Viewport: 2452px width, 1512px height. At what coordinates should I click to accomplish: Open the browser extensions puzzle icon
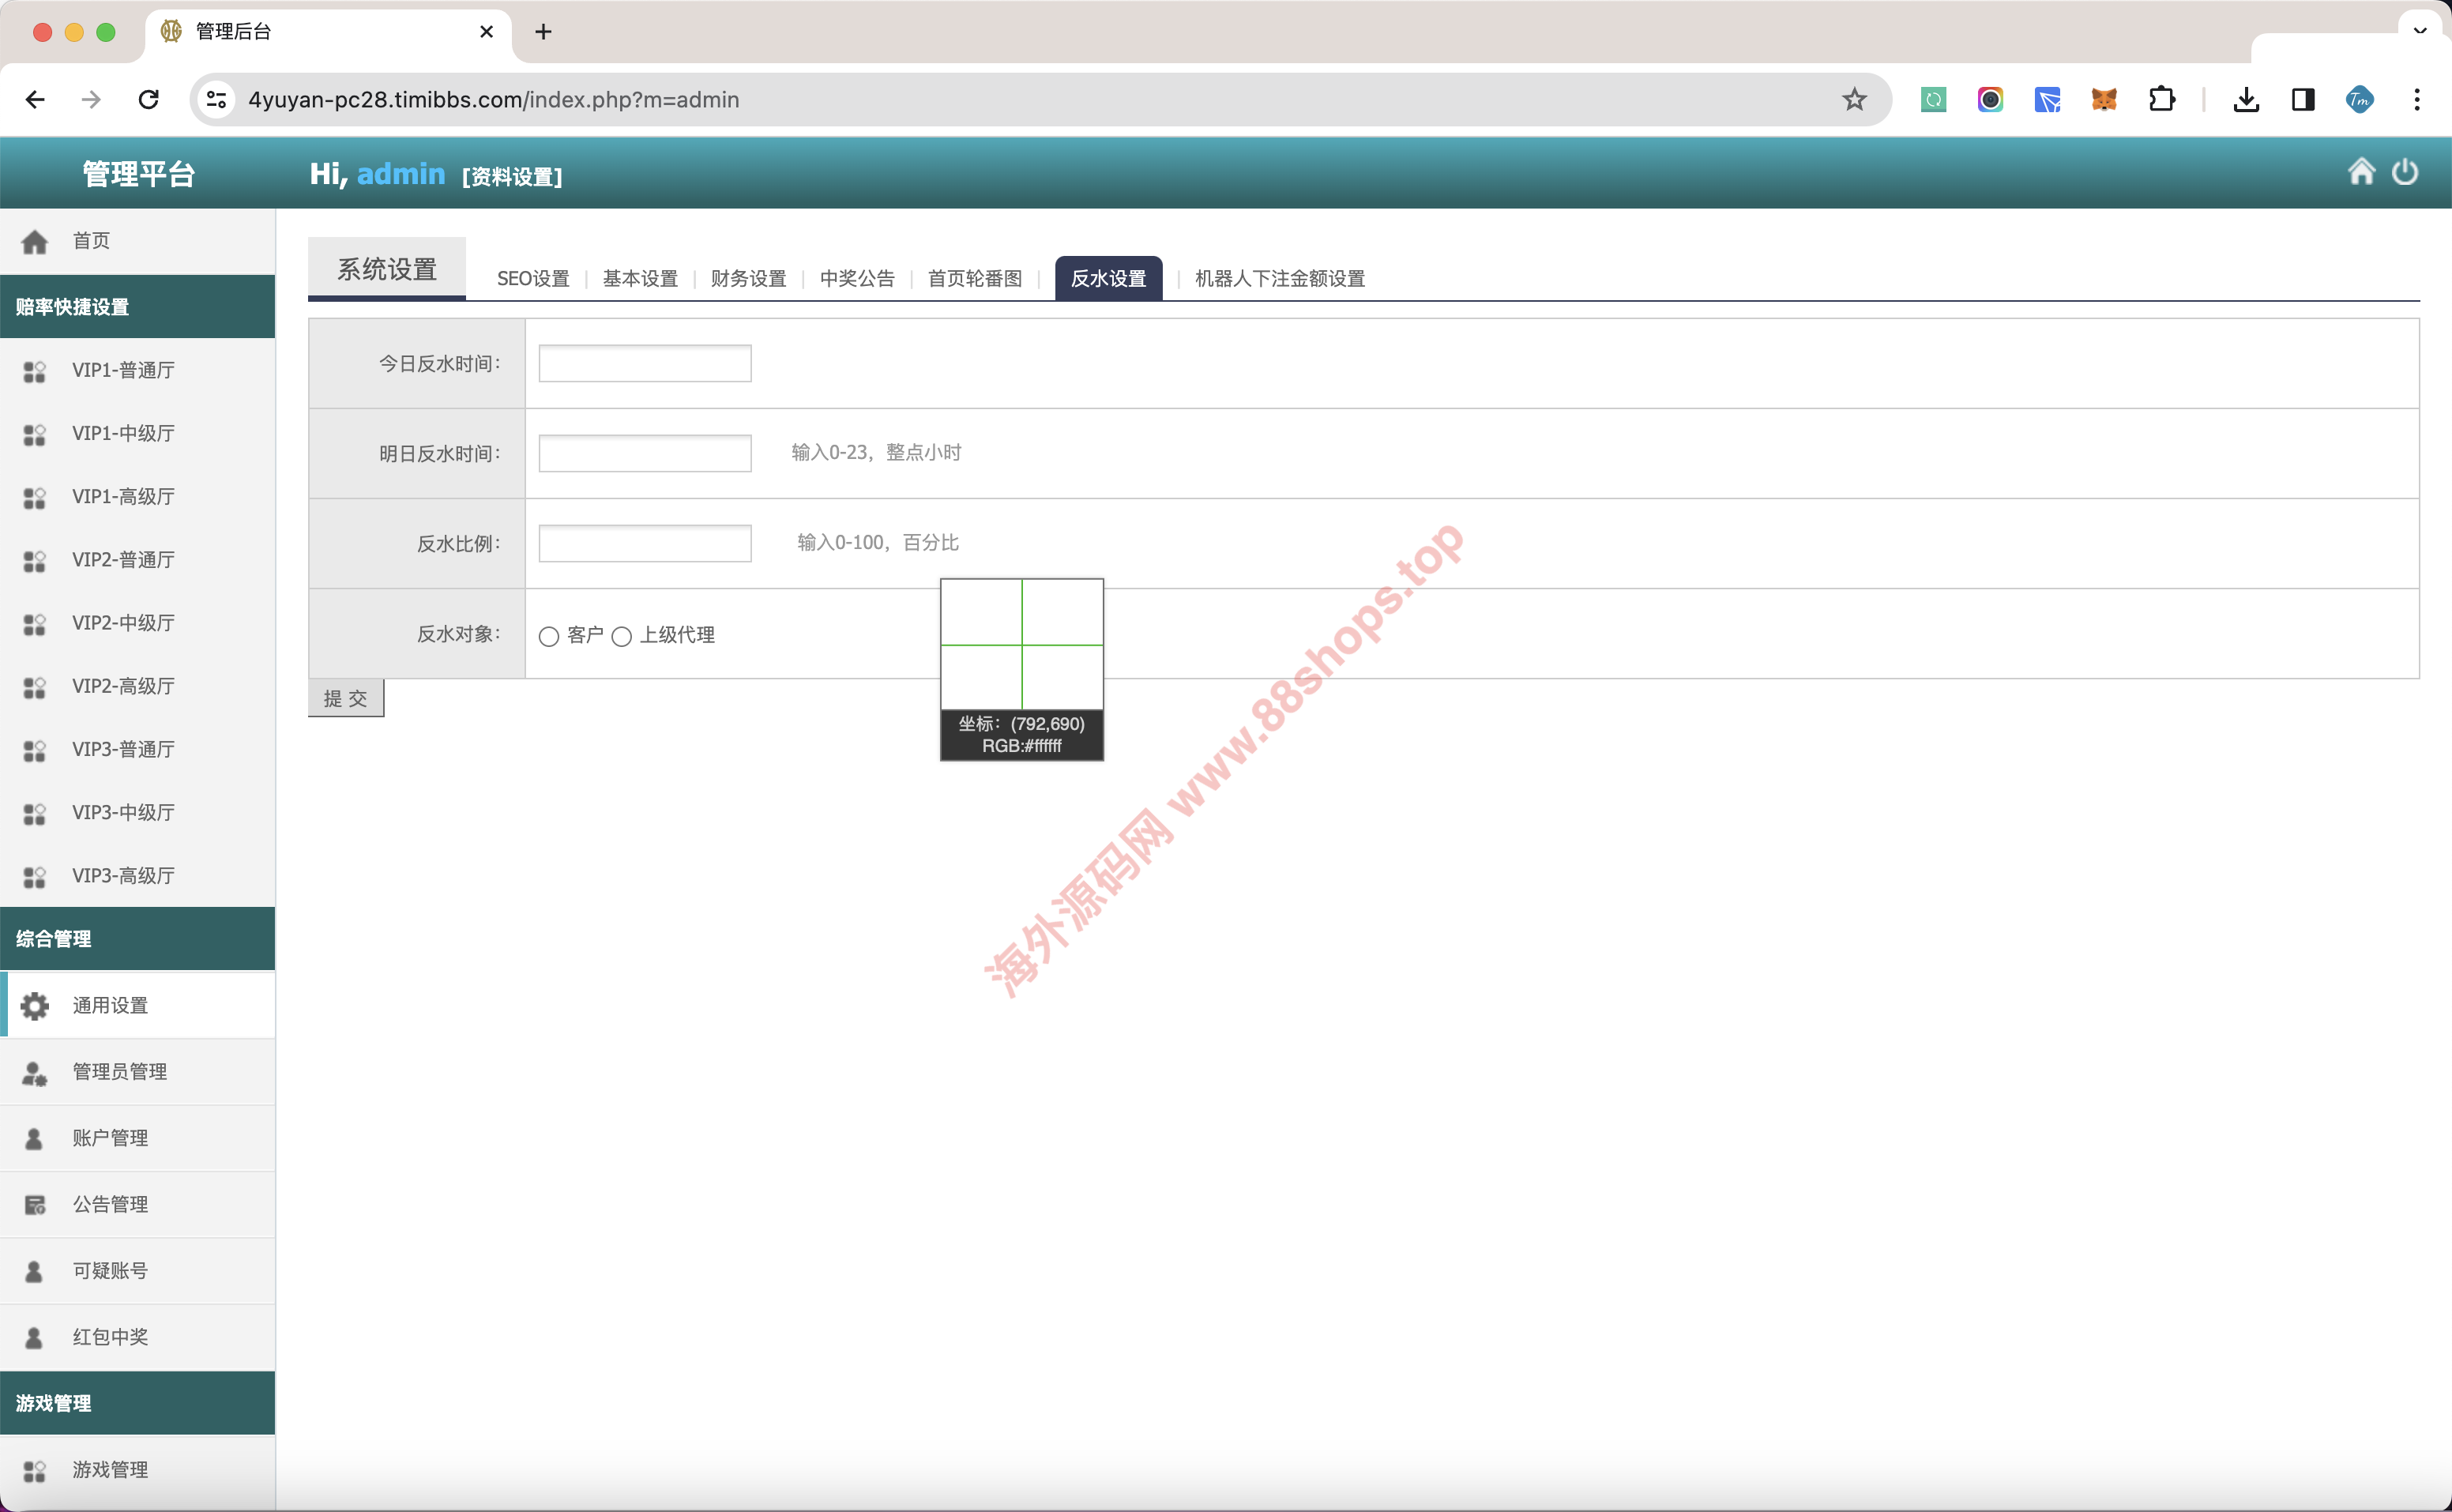[2161, 99]
